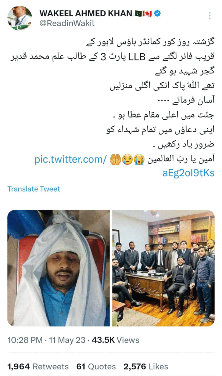222x376 pixels.
Task: Click the WAKEEL AHMED KHAN display name
Action: click(x=86, y=14)
